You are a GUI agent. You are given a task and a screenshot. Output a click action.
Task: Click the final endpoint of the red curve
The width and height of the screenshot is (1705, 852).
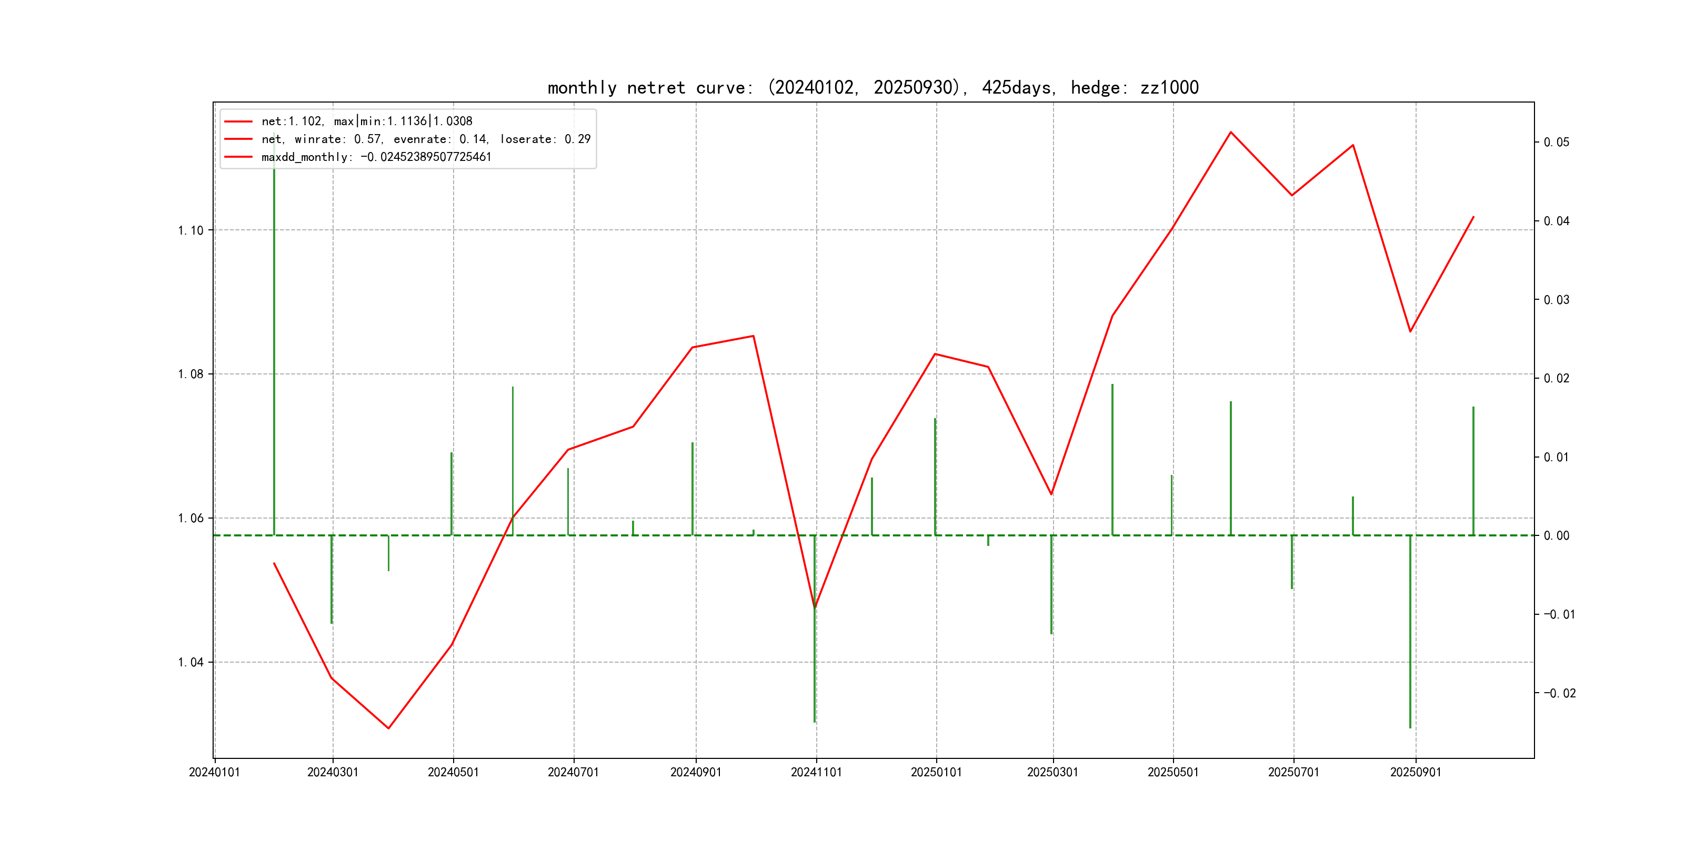click(1473, 217)
